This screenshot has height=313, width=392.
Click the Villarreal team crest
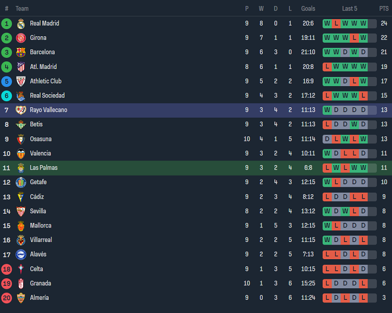click(x=21, y=240)
